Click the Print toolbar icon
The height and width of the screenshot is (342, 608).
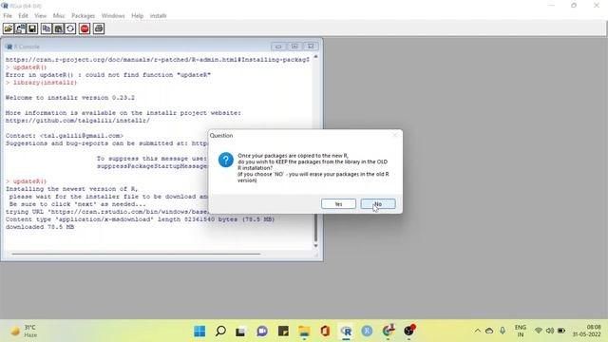(99, 28)
